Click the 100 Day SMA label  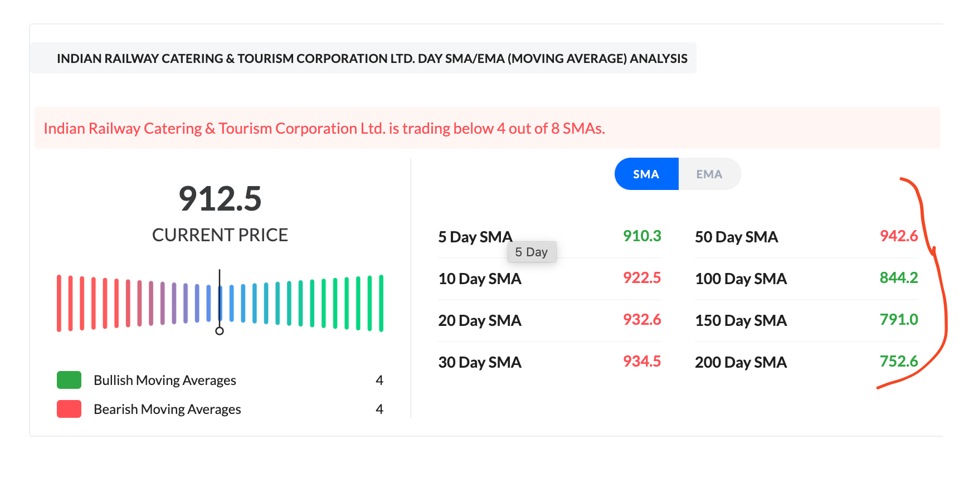click(741, 279)
